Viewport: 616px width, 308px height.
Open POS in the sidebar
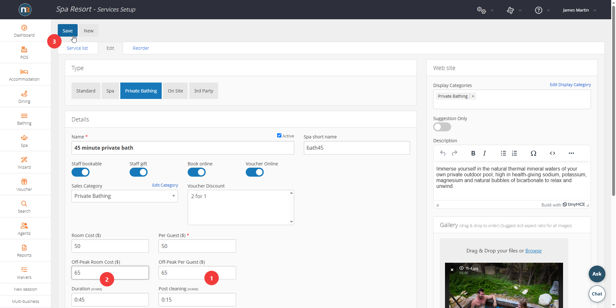pyautogui.click(x=24, y=53)
